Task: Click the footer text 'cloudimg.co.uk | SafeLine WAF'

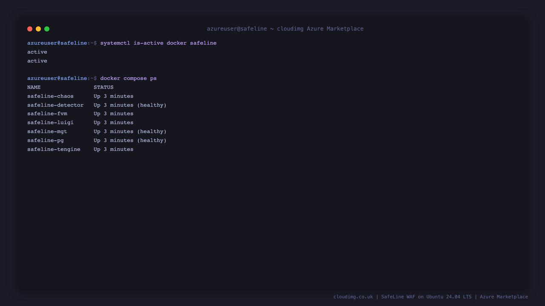Action: [374, 297]
